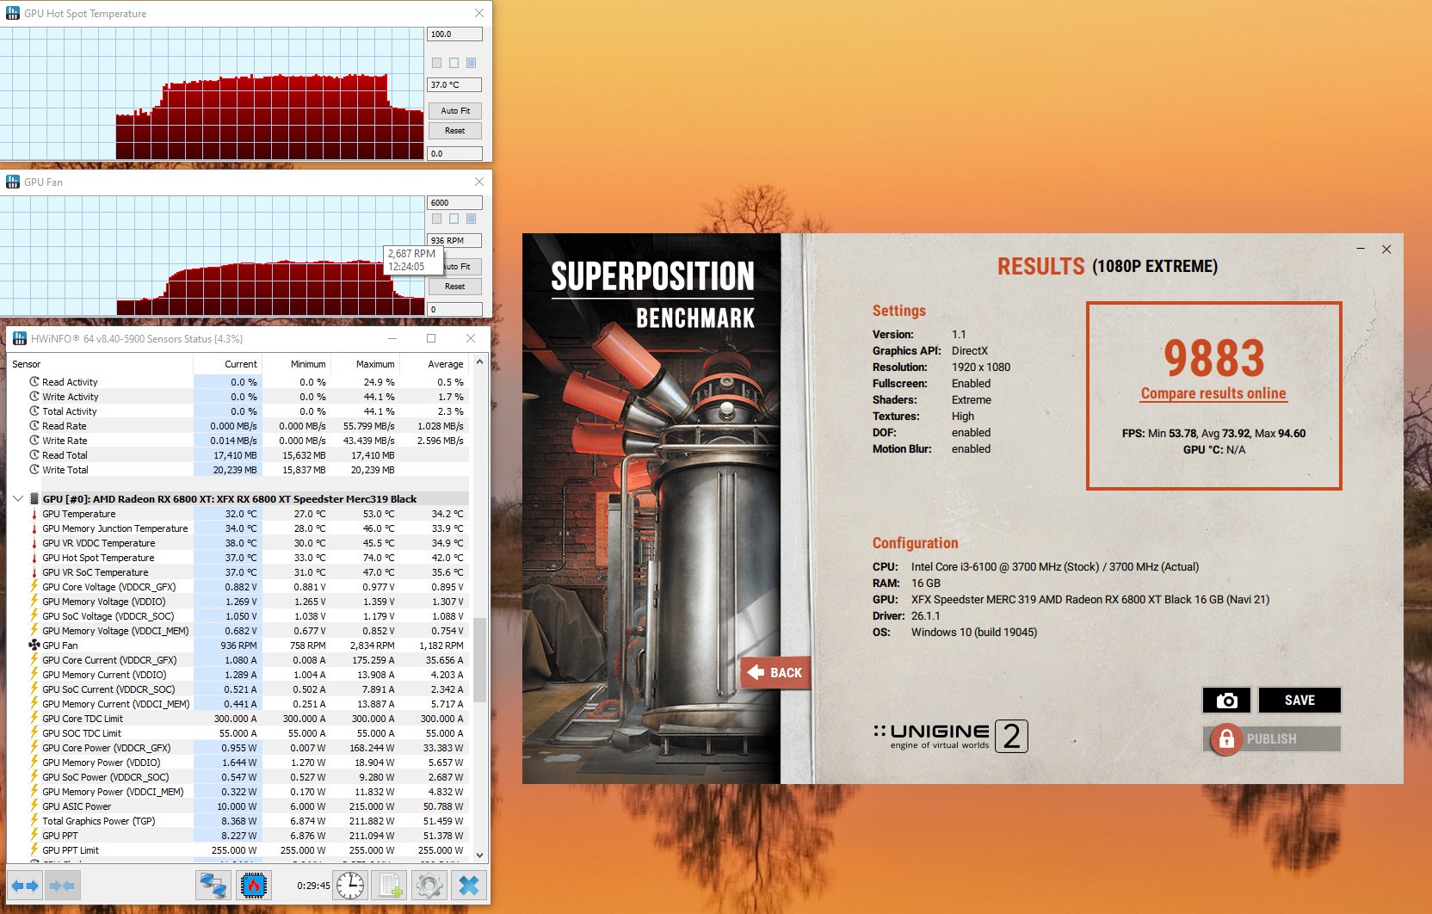Select the light blue swatch in GPU Fan window
This screenshot has height=914, width=1432.
(454, 219)
